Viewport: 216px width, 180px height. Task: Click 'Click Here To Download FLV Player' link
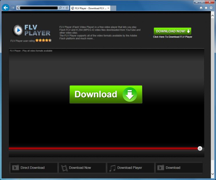tap(173, 37)
